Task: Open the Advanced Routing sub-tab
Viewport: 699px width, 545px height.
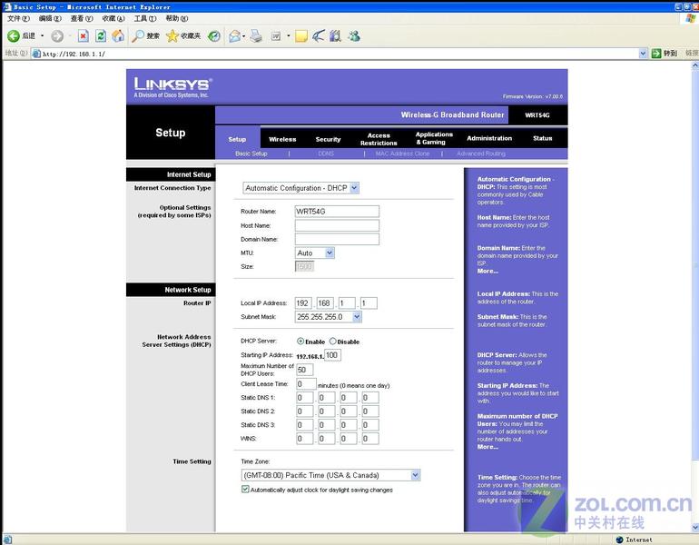Action: 481,154
